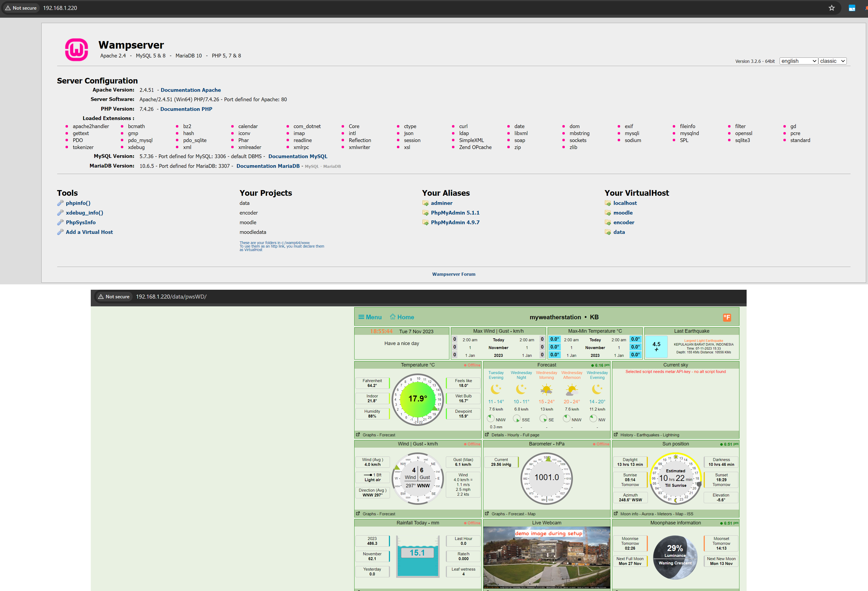
Task: Open Documentation MySQL link
Action: coord(298,157)
